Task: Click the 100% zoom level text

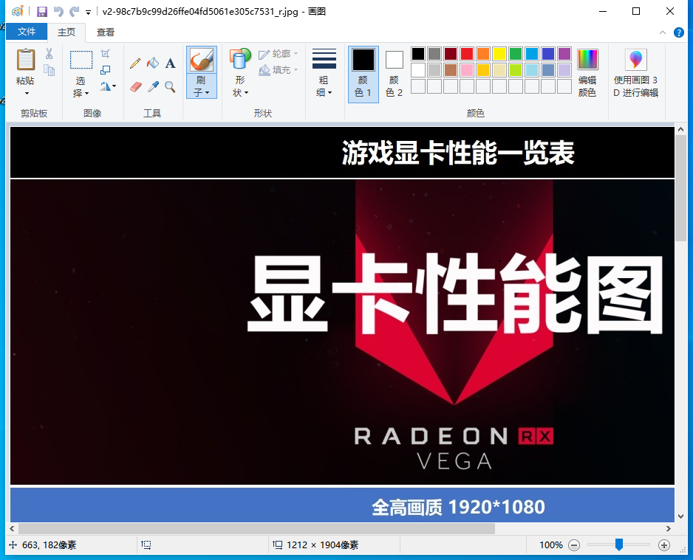Action: pyautogui.click(x=550, y=545)
